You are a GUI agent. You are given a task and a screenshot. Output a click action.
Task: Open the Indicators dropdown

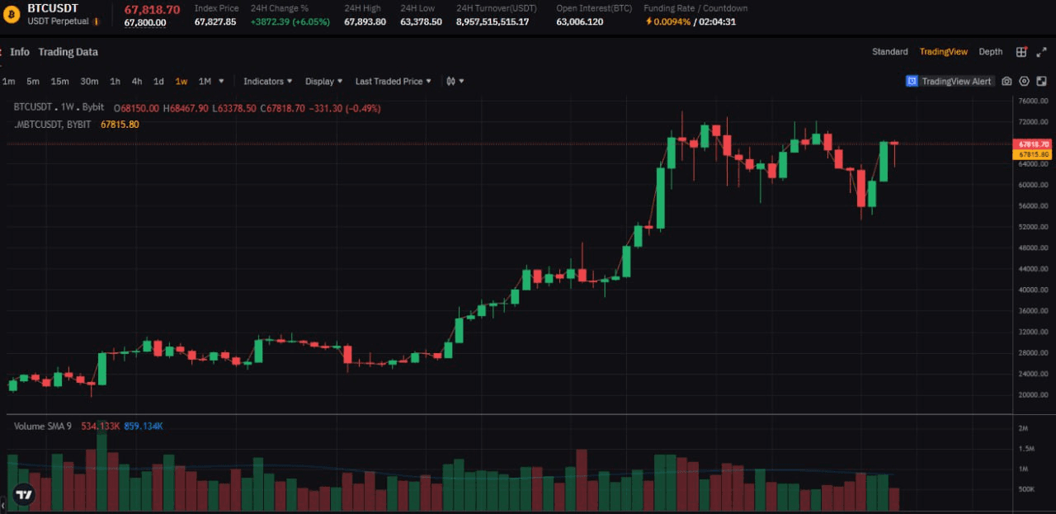tap(268, 82)
